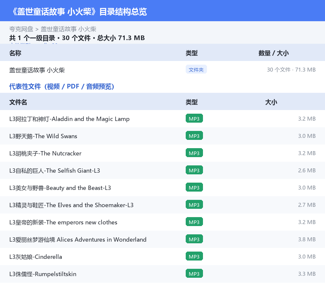
Task: Select the 2.6 MB size of Selfish Giant
Action: (x=307, y=170)
